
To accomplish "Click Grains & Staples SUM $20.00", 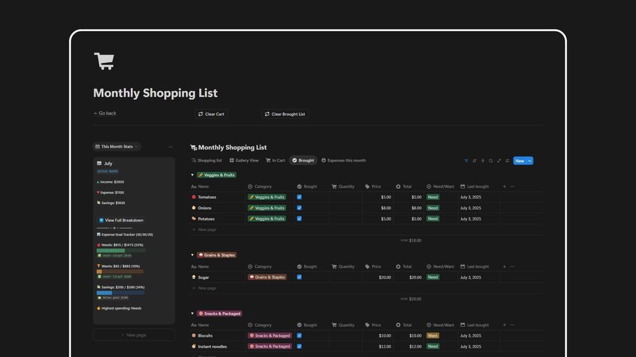I will click(411, 299).
